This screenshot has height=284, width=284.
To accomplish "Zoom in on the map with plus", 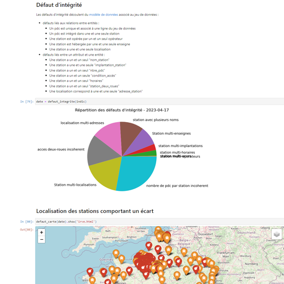I will (x=41, y=232).
